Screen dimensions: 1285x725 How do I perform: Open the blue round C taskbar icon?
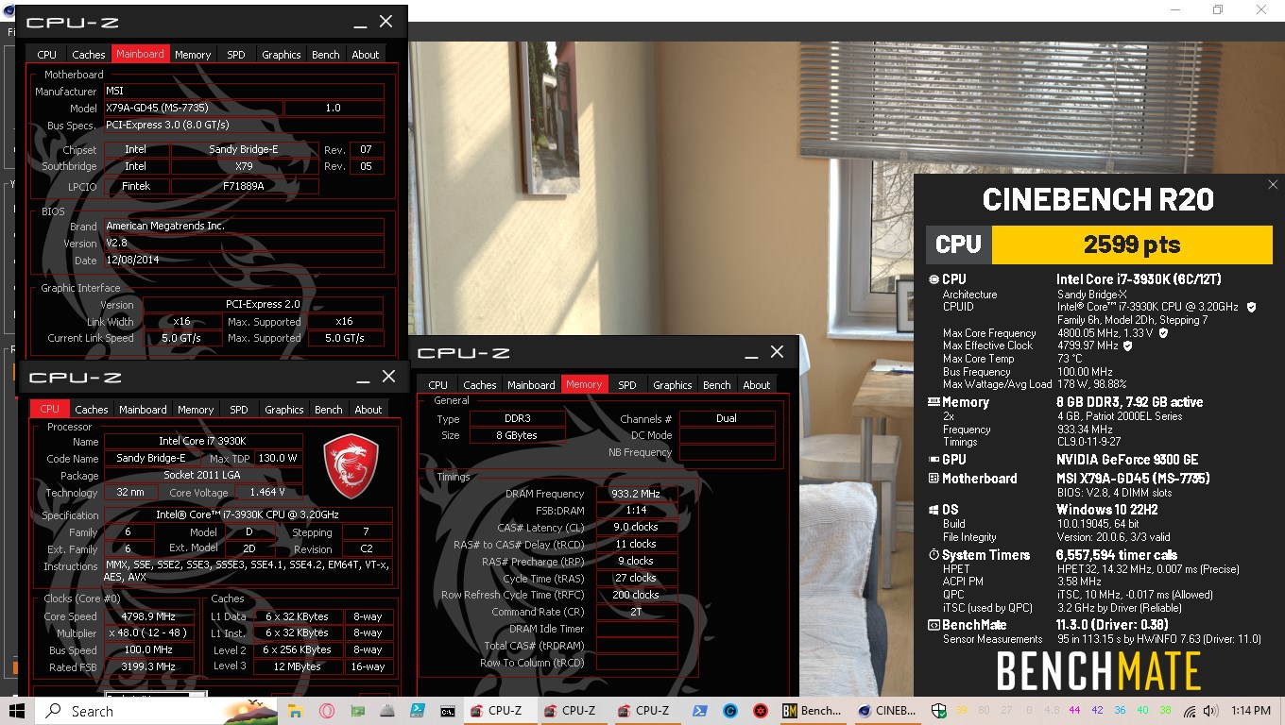click(730, 711)
